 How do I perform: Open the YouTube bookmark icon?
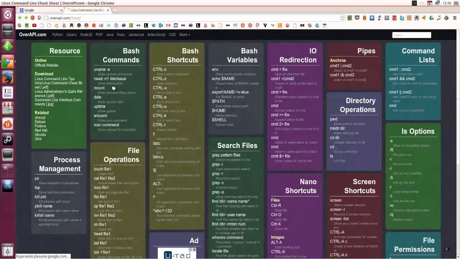tap(34, 26)
